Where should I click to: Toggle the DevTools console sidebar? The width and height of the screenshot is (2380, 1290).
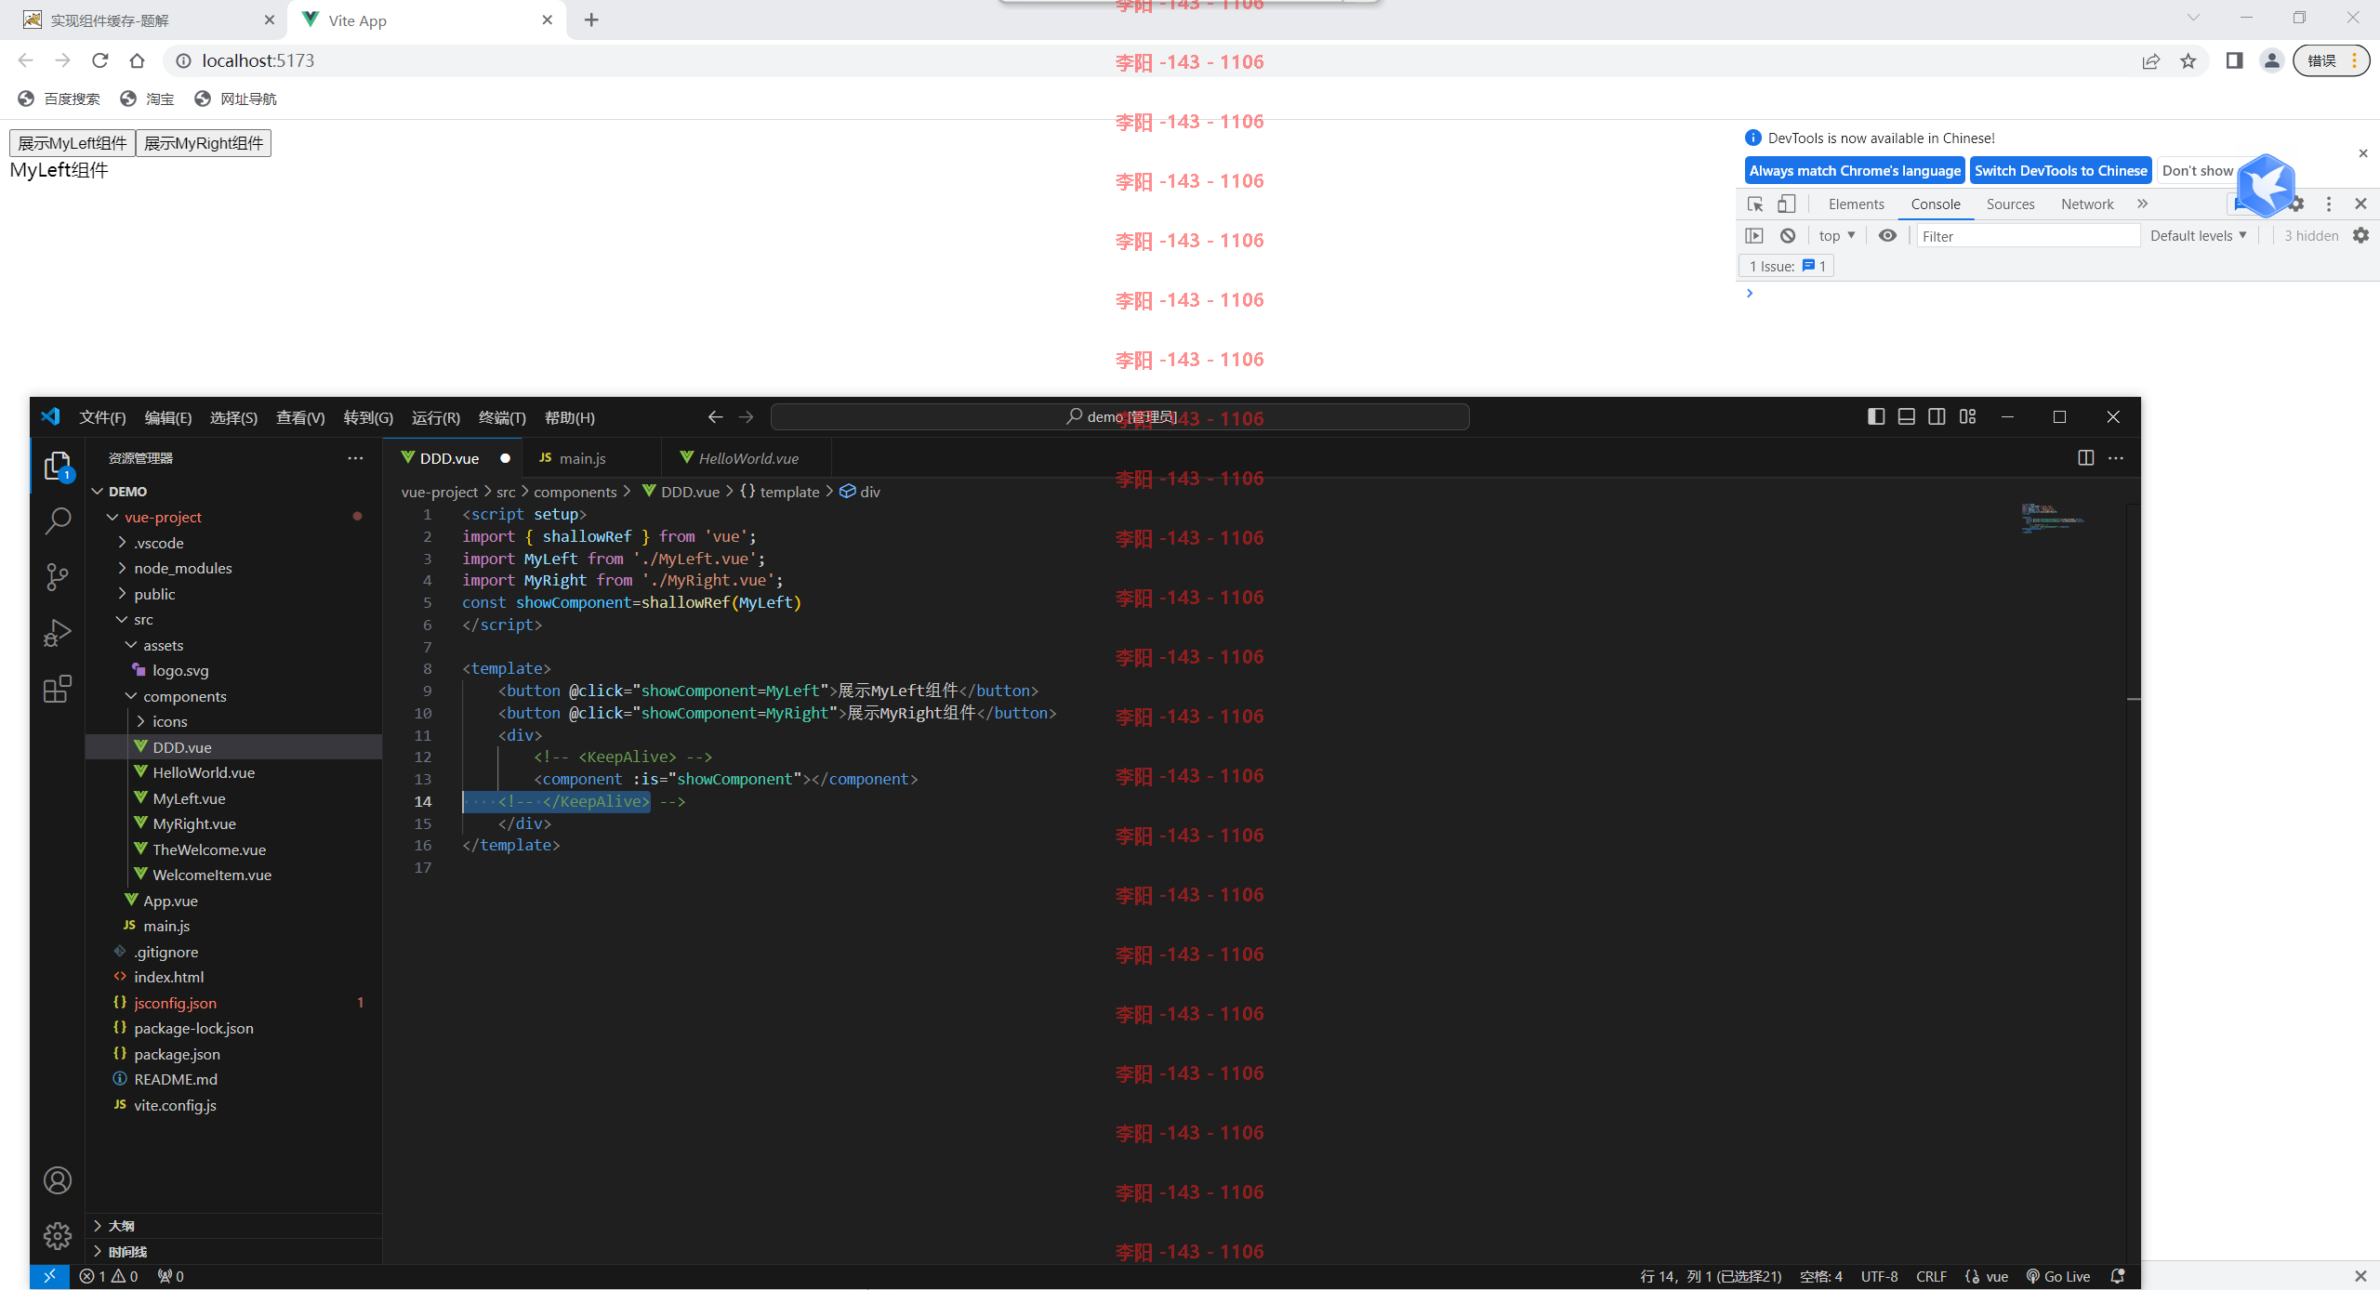[1754, 235]
